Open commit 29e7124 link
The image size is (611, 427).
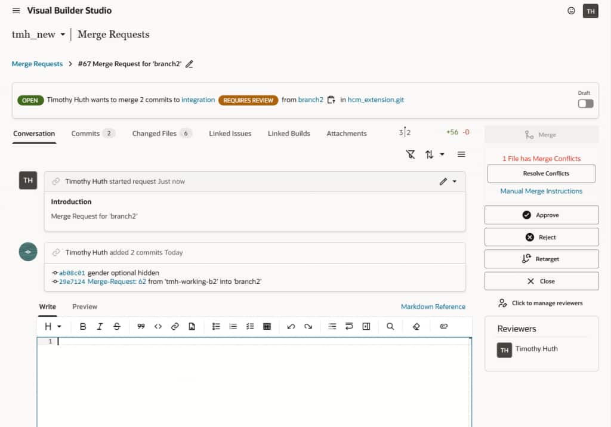click(72, 281)
